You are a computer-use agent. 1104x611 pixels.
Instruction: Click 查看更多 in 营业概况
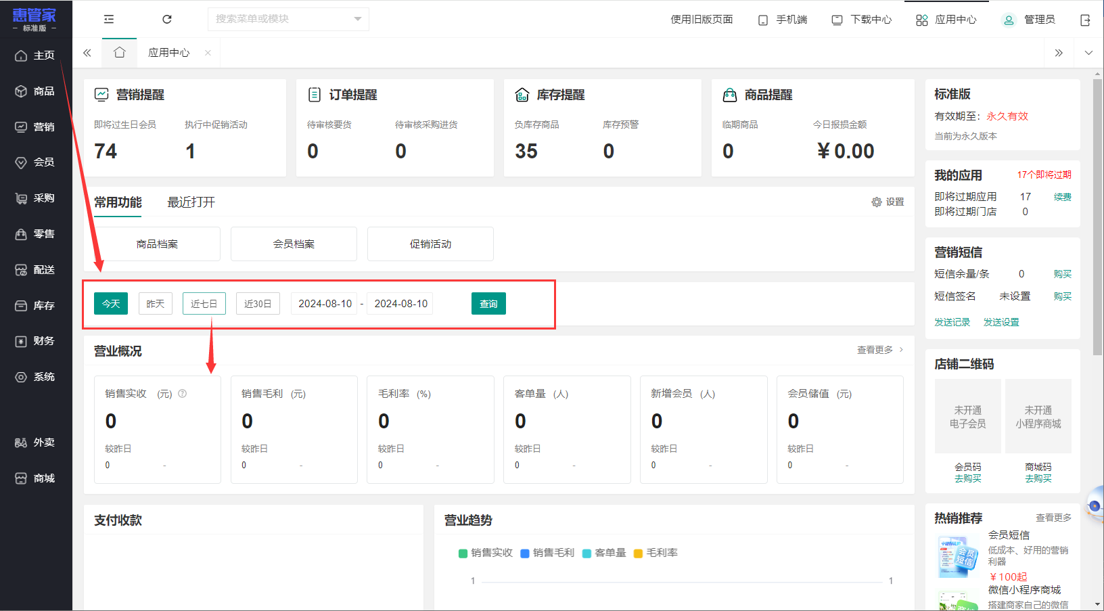point(880,350)
